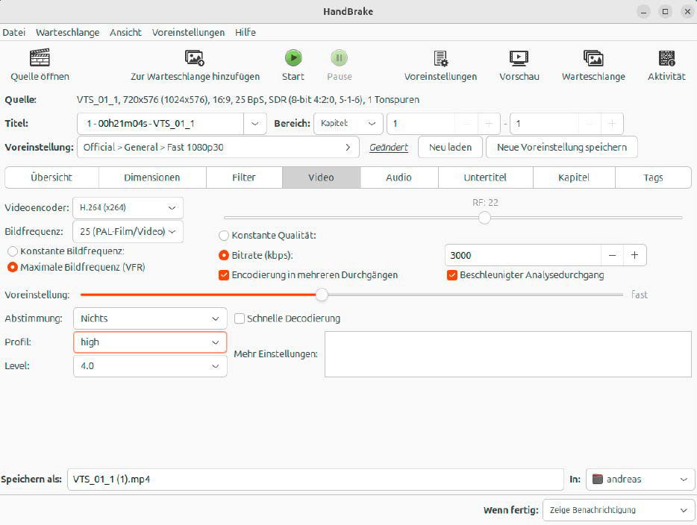Open the Hilfe menu
Viewport: 697px width, 525px height.
(245, 32)
